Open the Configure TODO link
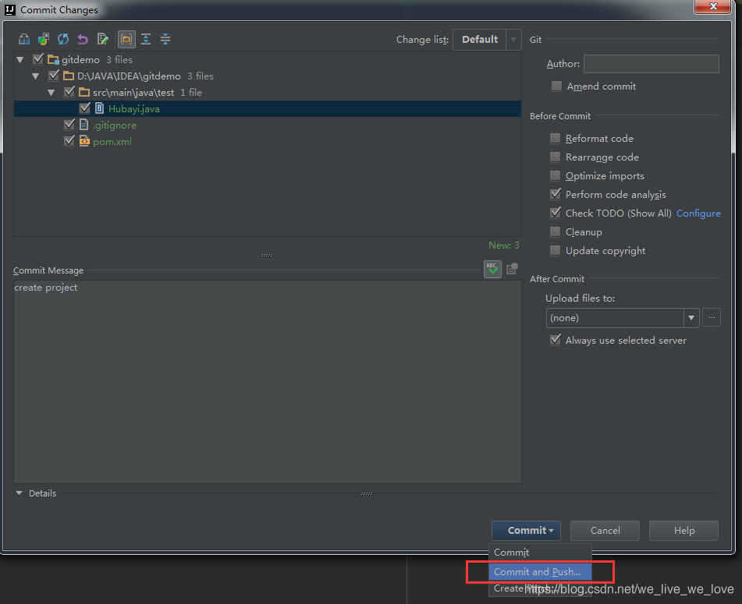This screenshot has width=742, height=604. point(698,213)
